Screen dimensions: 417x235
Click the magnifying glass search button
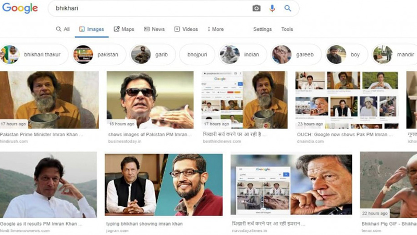click(288, 8)
